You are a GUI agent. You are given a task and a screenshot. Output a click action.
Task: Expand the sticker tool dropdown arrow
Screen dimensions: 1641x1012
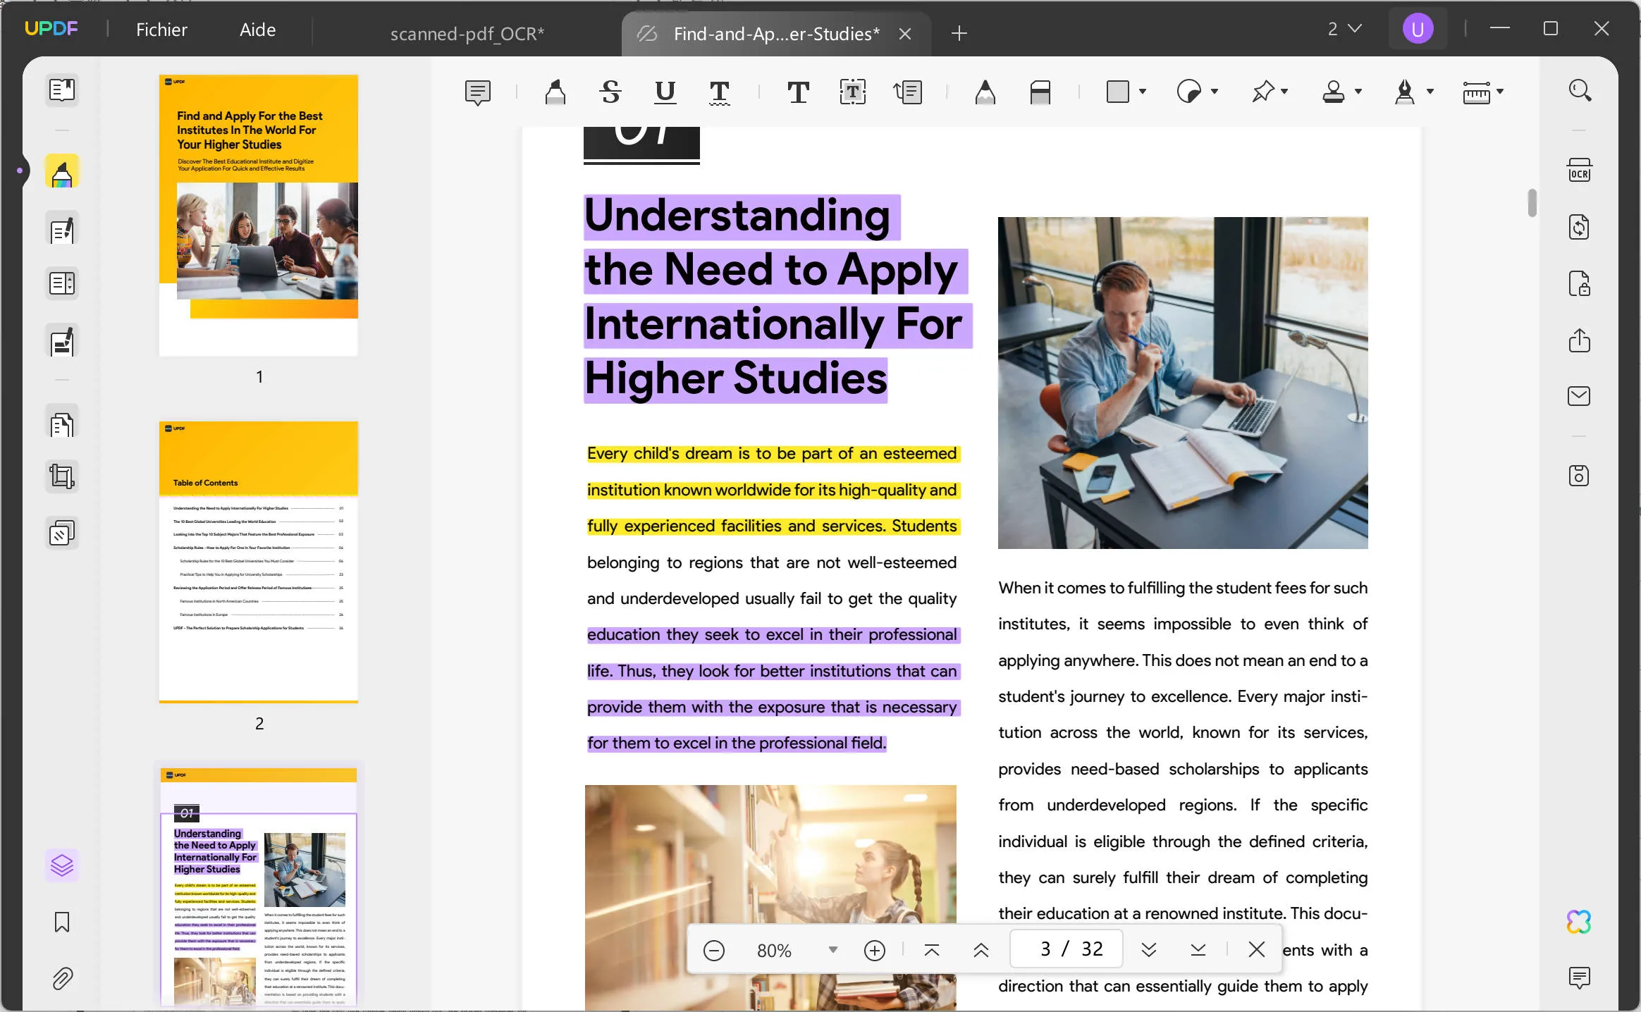pos(1215,92)
